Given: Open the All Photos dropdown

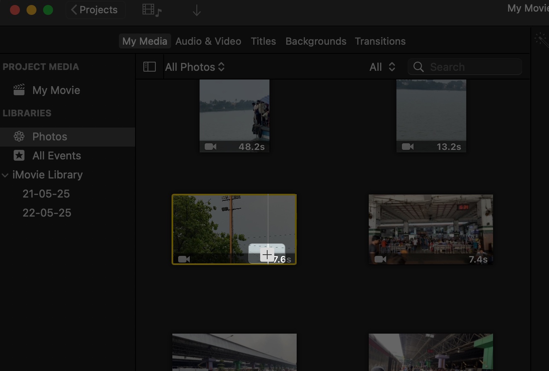Looking at the screenshot, I should point(195,67).
